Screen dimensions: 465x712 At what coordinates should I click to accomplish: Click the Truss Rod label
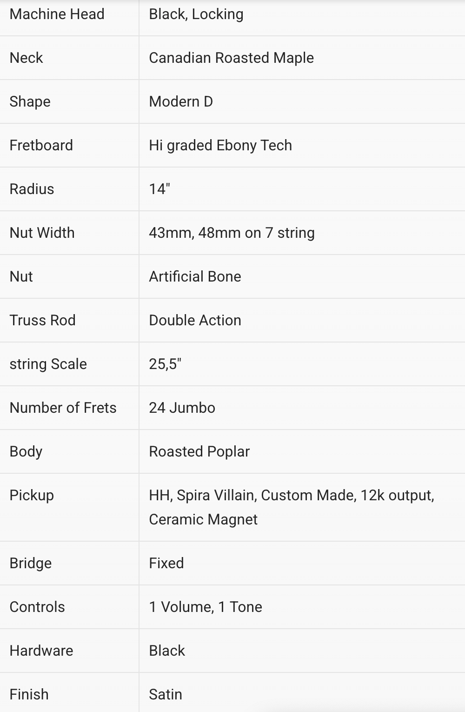point(42,320)
